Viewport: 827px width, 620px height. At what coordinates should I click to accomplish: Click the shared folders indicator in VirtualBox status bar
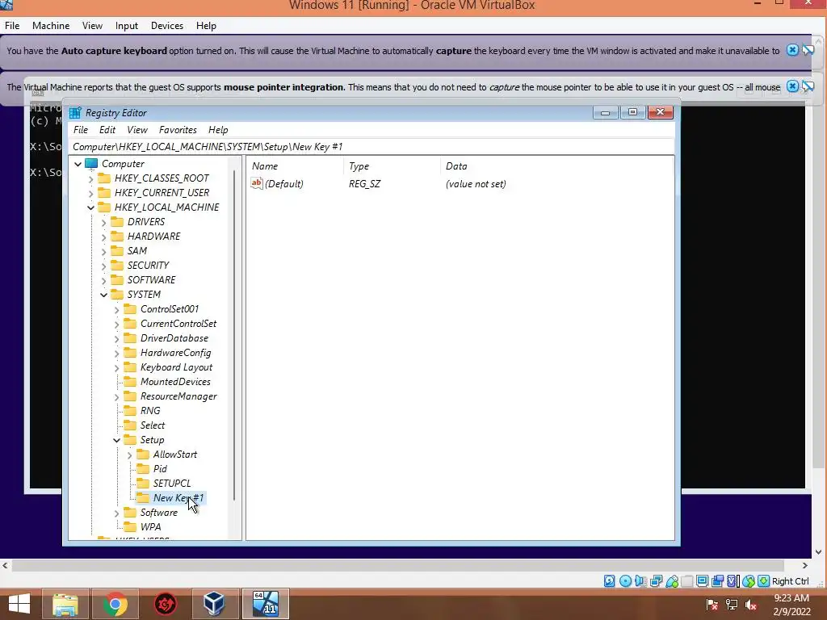[x=686, y=581]
